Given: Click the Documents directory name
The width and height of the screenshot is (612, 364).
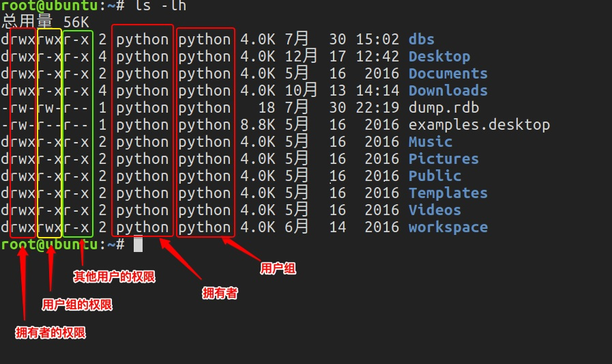Looking at the screenshot, I should [x=448, y=74].
